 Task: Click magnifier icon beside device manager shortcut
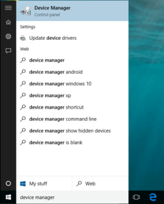(x=23, y=107)
